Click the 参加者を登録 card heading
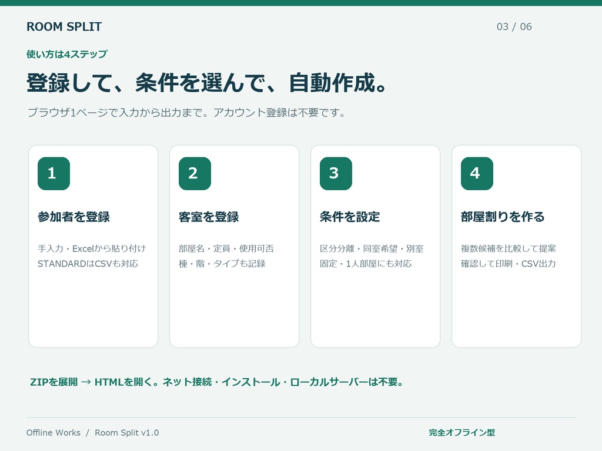Image resolution: width=602 pixels, height=451 pixels. (x=73, y=217)
